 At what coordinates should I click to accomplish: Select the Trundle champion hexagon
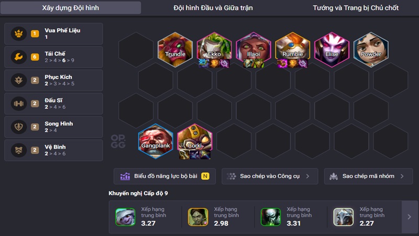click(x=175, y=49)
